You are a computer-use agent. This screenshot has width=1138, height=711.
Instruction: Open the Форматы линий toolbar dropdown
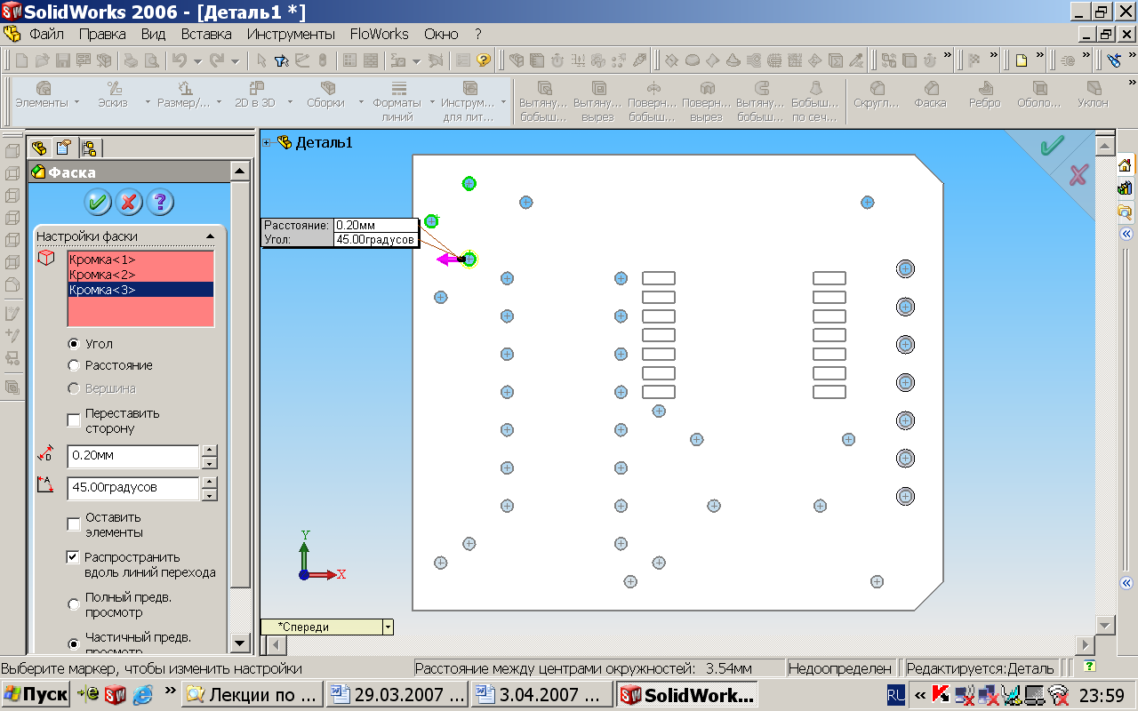433,102
